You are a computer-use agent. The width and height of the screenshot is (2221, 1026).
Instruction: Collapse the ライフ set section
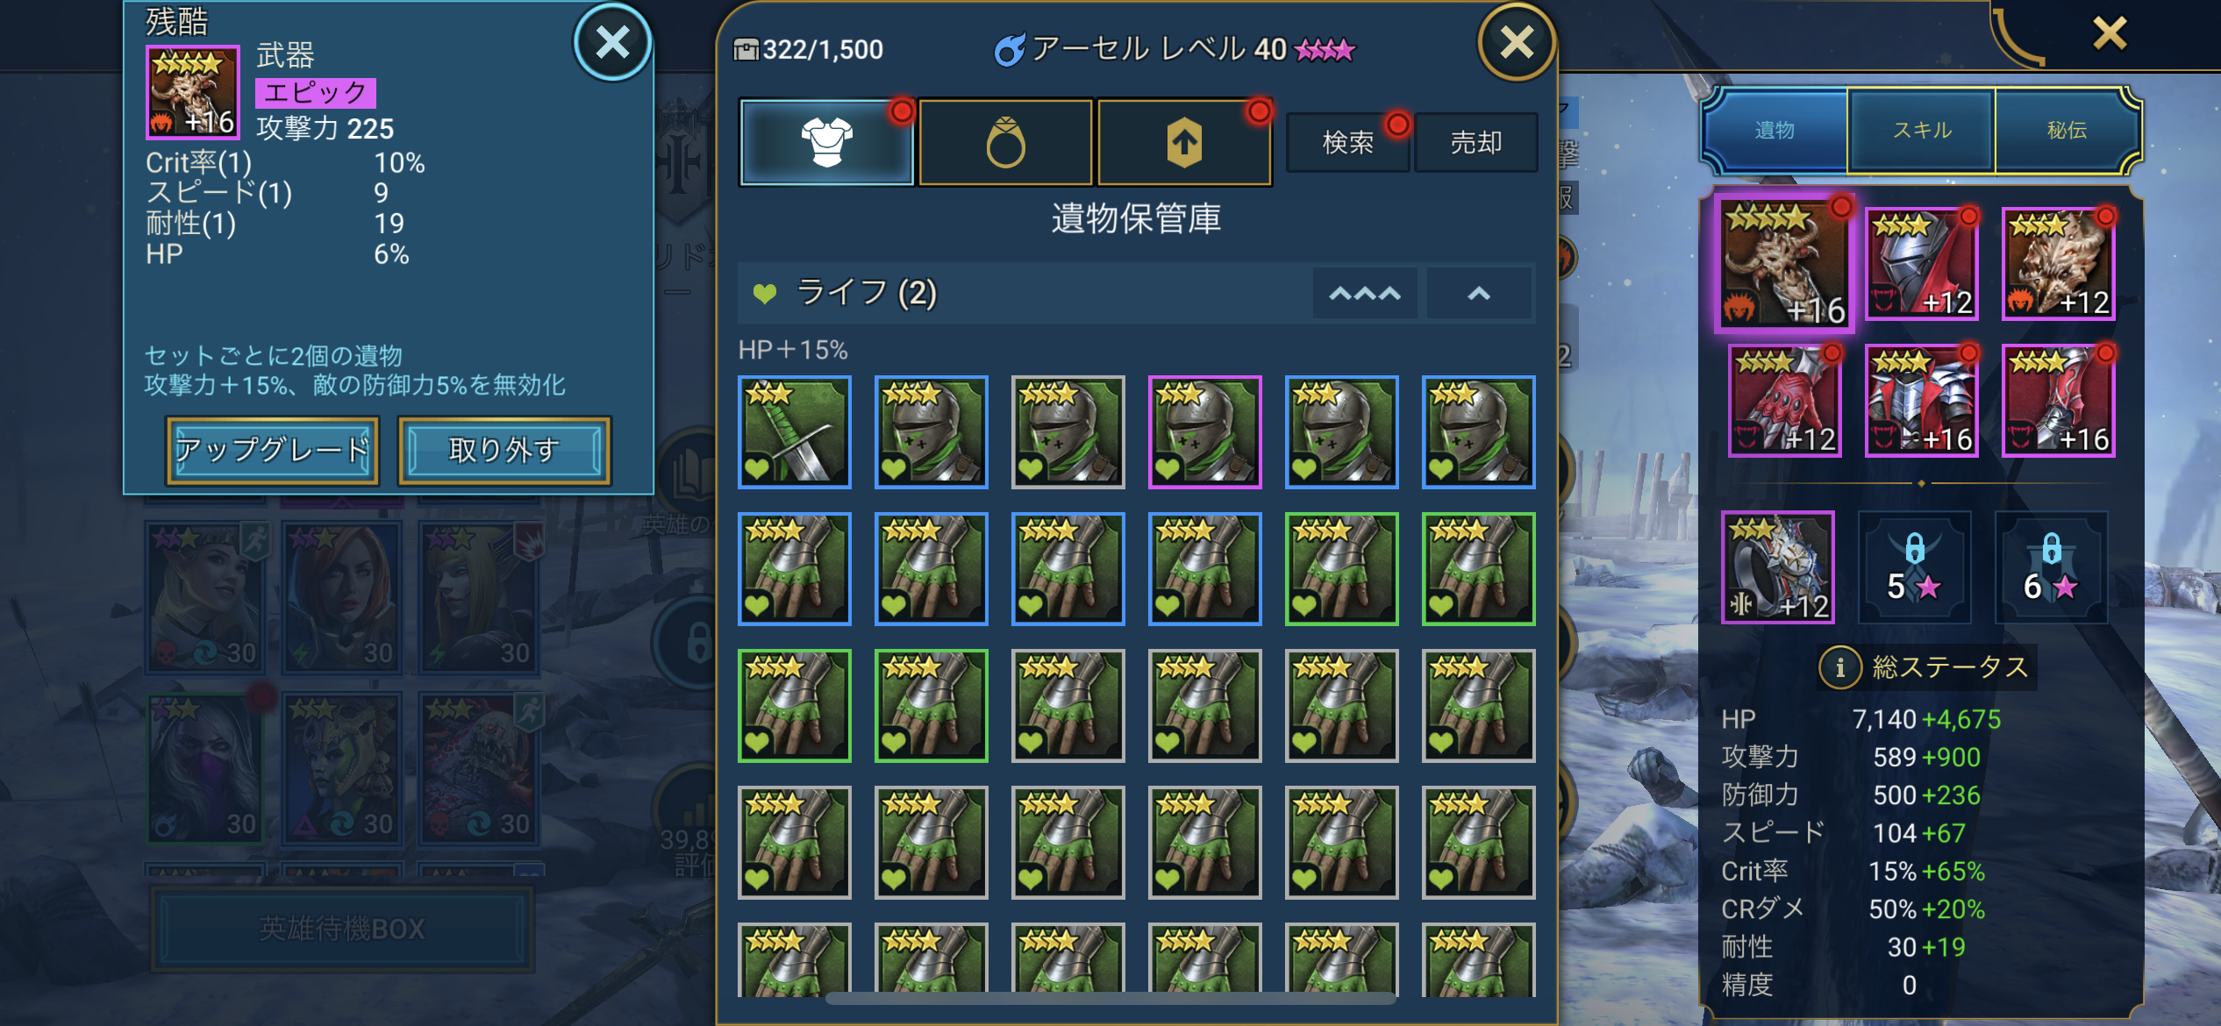(1479, 293)
